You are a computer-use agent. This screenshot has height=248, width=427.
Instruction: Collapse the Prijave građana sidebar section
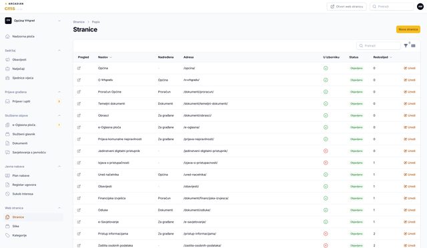[x=59, y=92]
